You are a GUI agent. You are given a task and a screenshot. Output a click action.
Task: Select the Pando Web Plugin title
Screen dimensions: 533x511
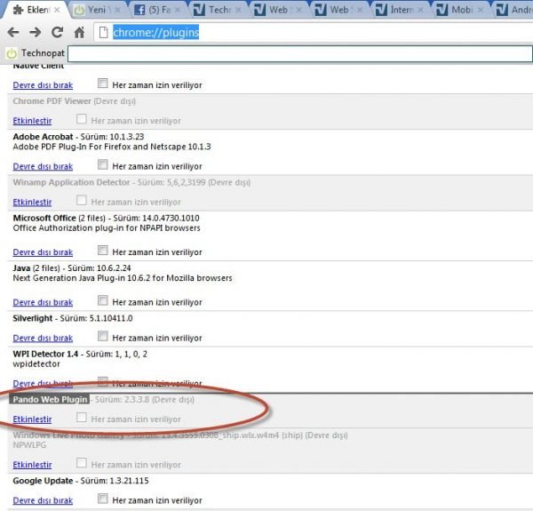click(50, 400)
